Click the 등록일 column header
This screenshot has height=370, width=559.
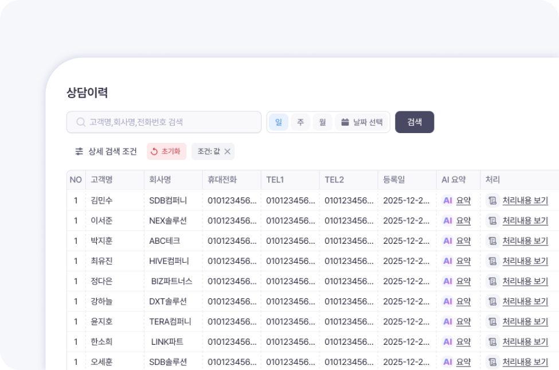click(x=407, y=180)
